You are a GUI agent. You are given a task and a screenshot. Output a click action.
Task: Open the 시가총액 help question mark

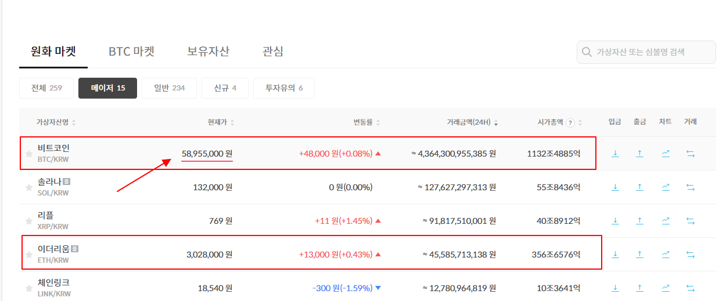(570, 122)
